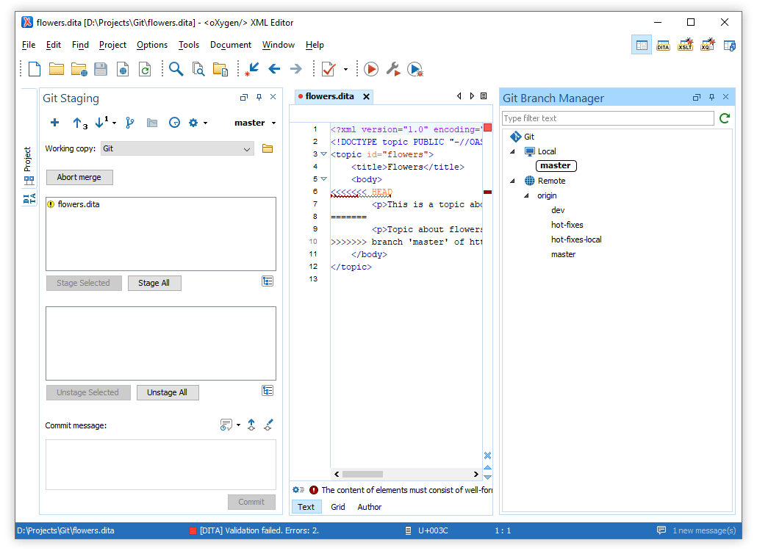
Task: Select the origin dev branch
Action: click(x=558, y=210)
